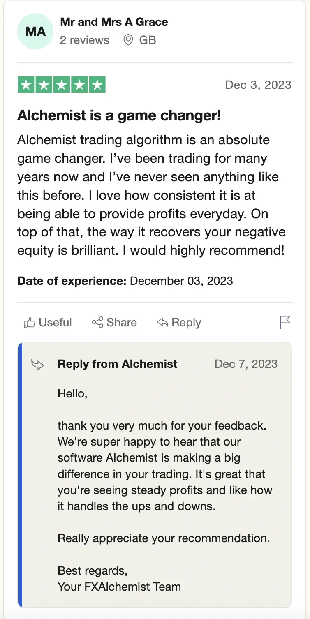Viewport: 310px width, 619px height.
Task: Click the first green rating star
Action: coord(26,85)
